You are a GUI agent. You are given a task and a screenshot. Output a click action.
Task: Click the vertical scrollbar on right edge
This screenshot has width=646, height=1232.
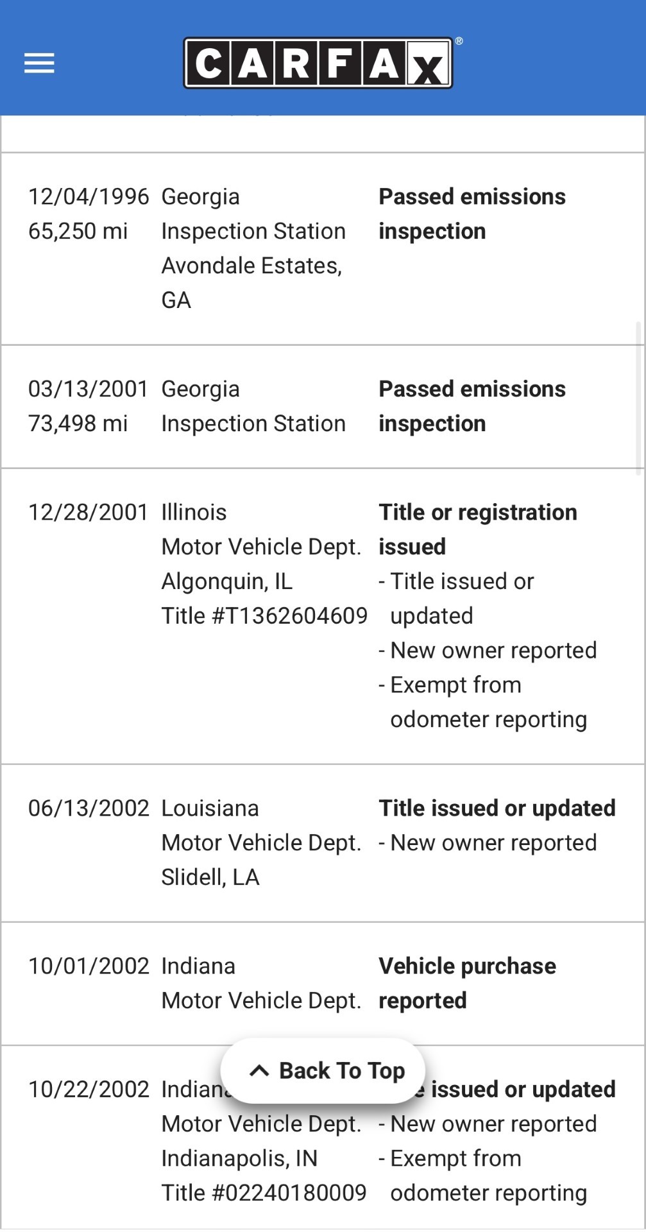pyautogui.click(x=638, y=398)
